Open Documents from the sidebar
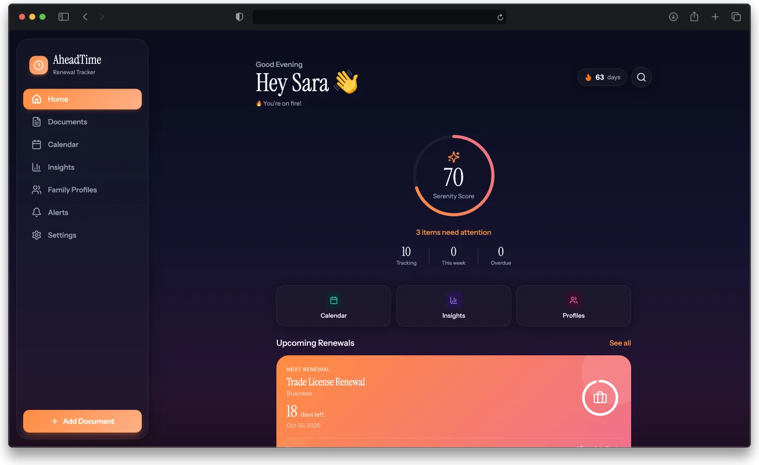This screenshot has height=465, width=759. pyautogui.click(x=82, y=122)
